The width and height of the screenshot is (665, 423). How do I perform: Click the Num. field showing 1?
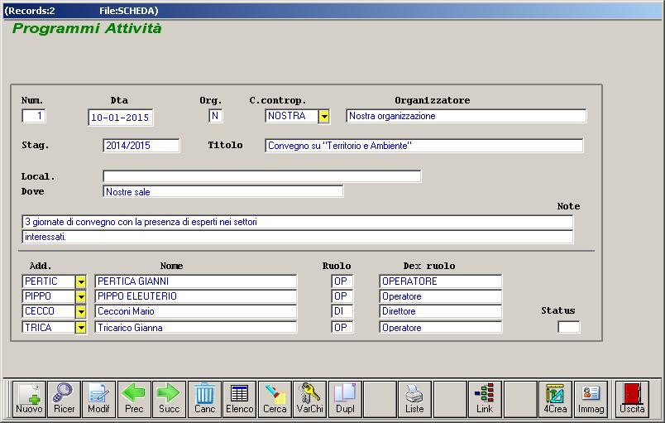tap(34, 116)
